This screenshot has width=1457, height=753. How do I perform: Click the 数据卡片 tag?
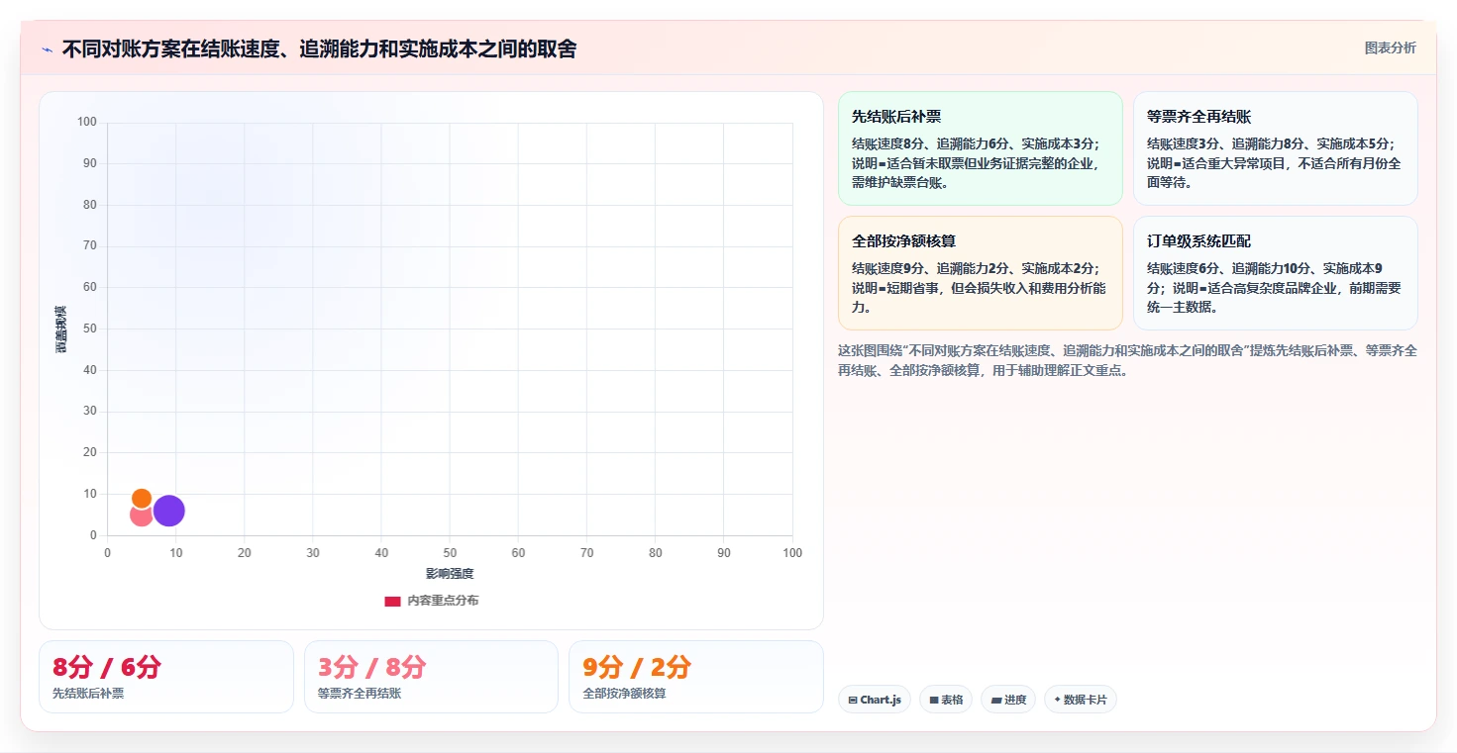pyautogui.click(x=1081, y=700)
